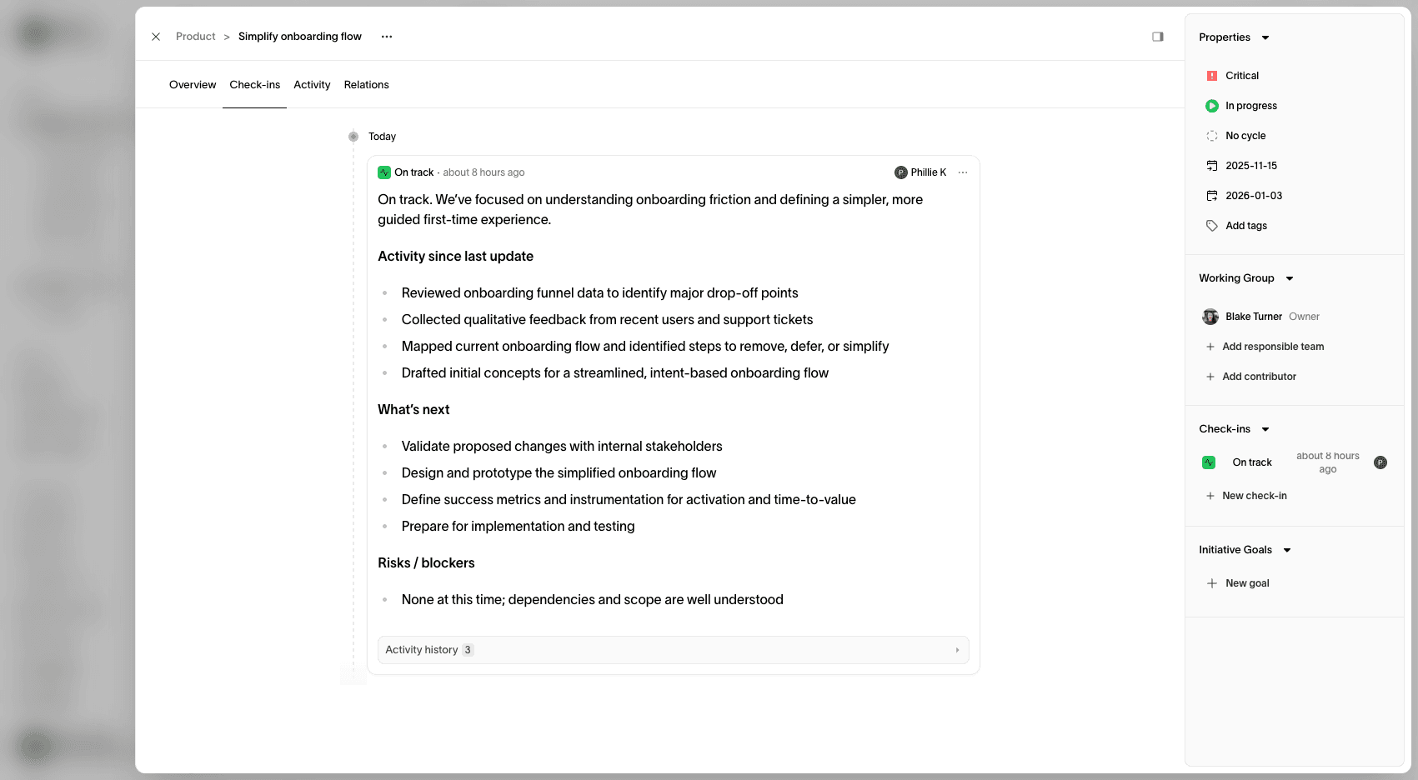This screenshot has width=1418, height=780.
Task: Click the green In progress status icon
Action: tap(1212, 106)
